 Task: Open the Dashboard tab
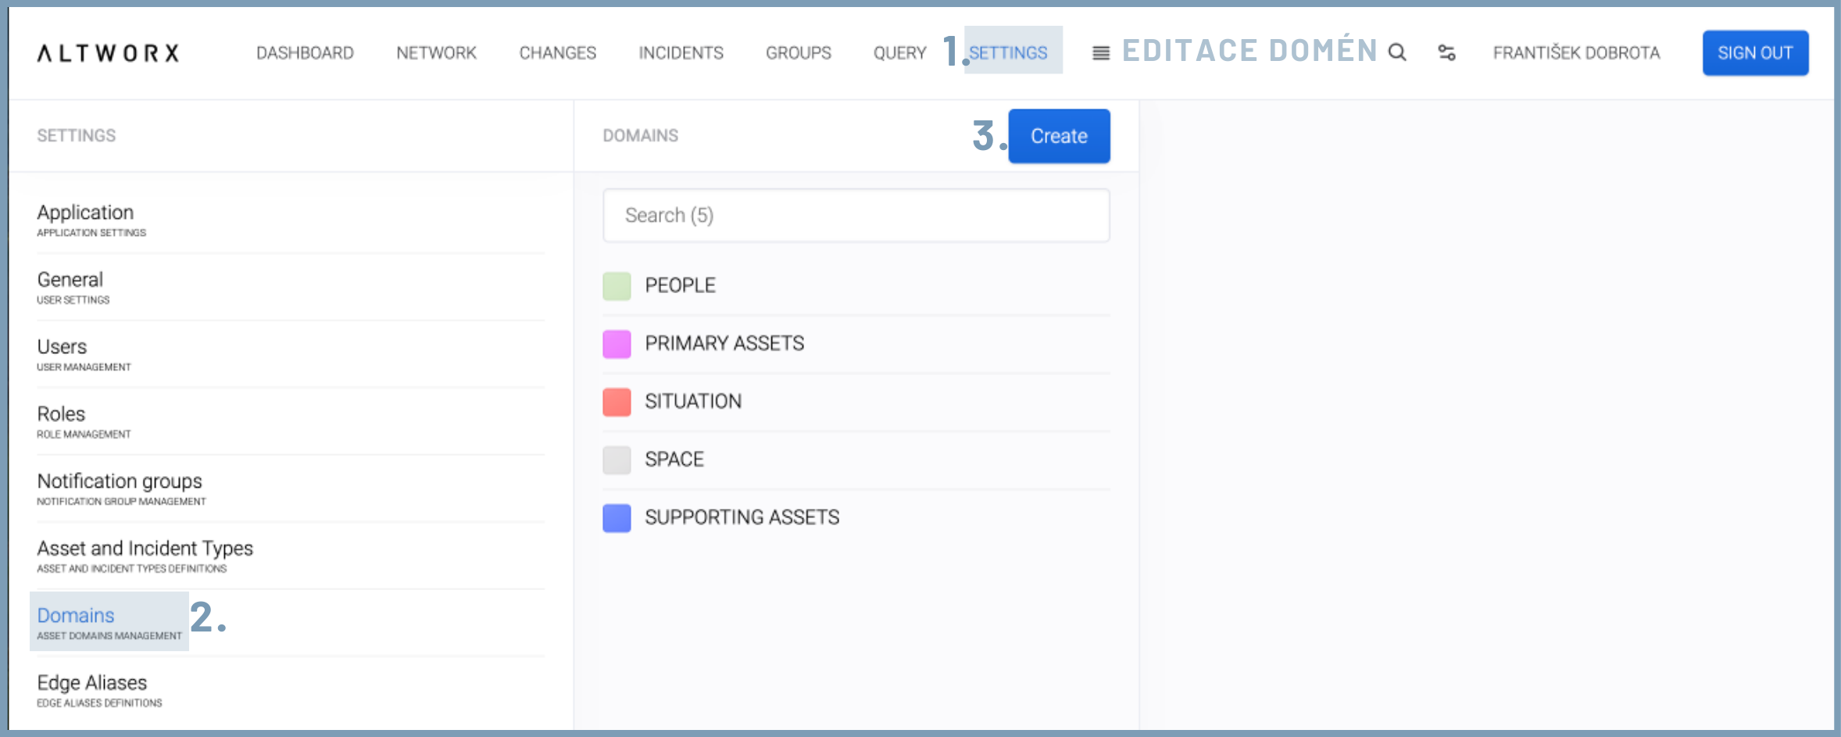(305, 53)
